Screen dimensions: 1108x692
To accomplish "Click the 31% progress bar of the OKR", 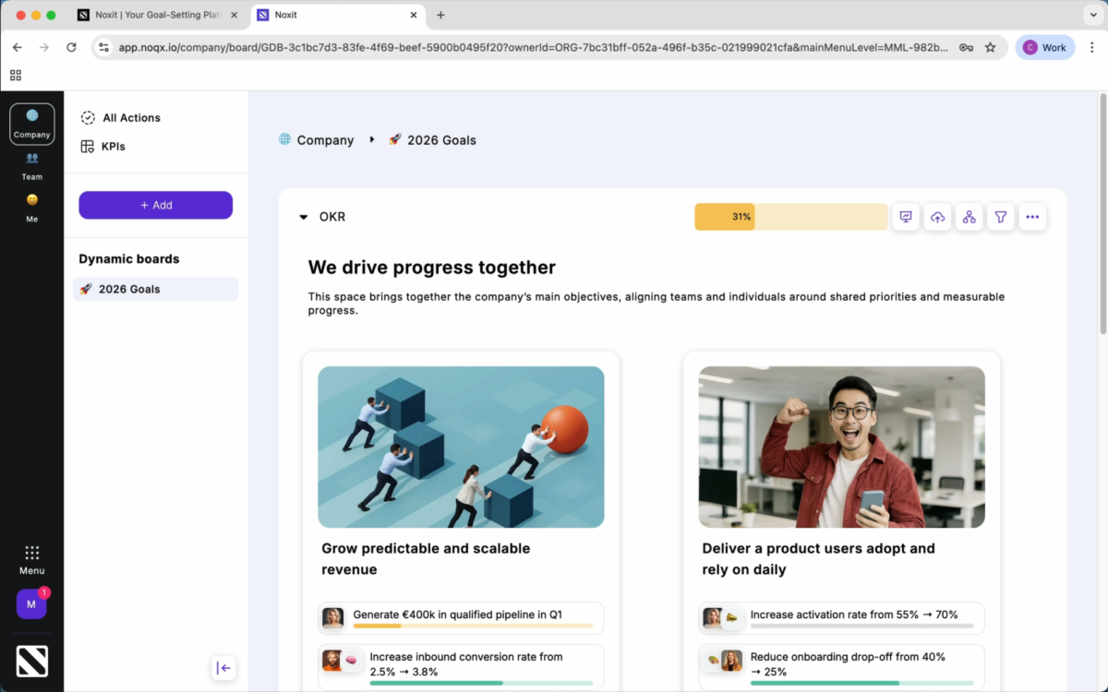I will coord(790,217).
